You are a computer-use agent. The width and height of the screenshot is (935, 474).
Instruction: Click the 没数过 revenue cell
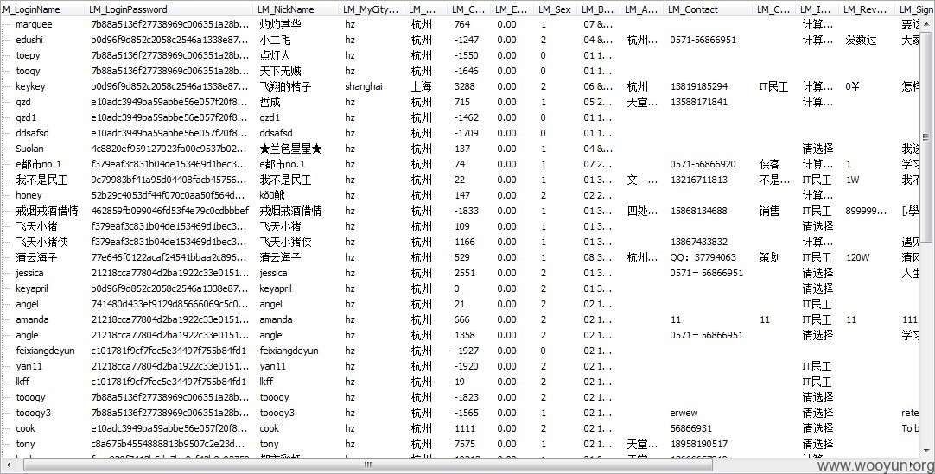tap(861, 40)
